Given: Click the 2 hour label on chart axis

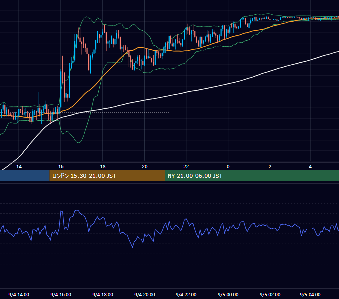Looking at the screenshot, I should point(270,167).
